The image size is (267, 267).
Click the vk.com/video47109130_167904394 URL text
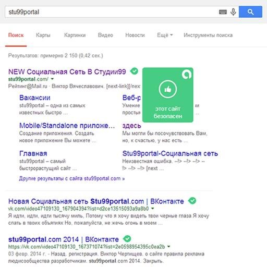(78, 209)
